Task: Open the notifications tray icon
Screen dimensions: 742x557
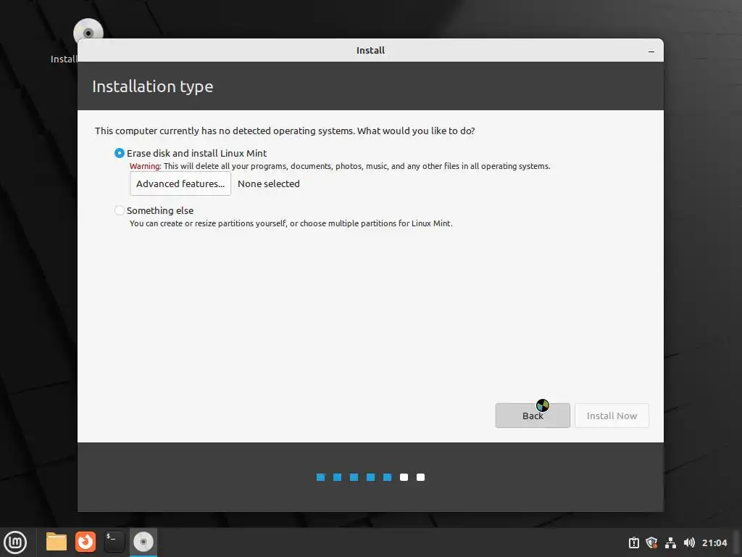Action: pos(633,542)
